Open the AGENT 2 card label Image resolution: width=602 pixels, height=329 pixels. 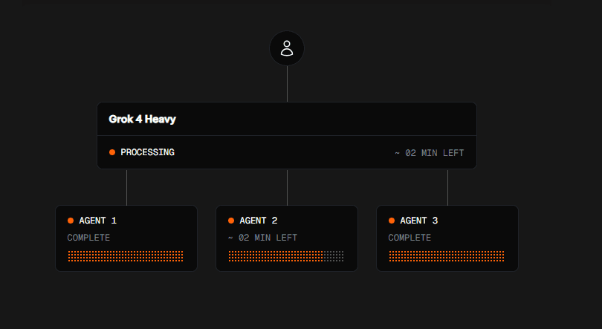[x=258, y=221]
